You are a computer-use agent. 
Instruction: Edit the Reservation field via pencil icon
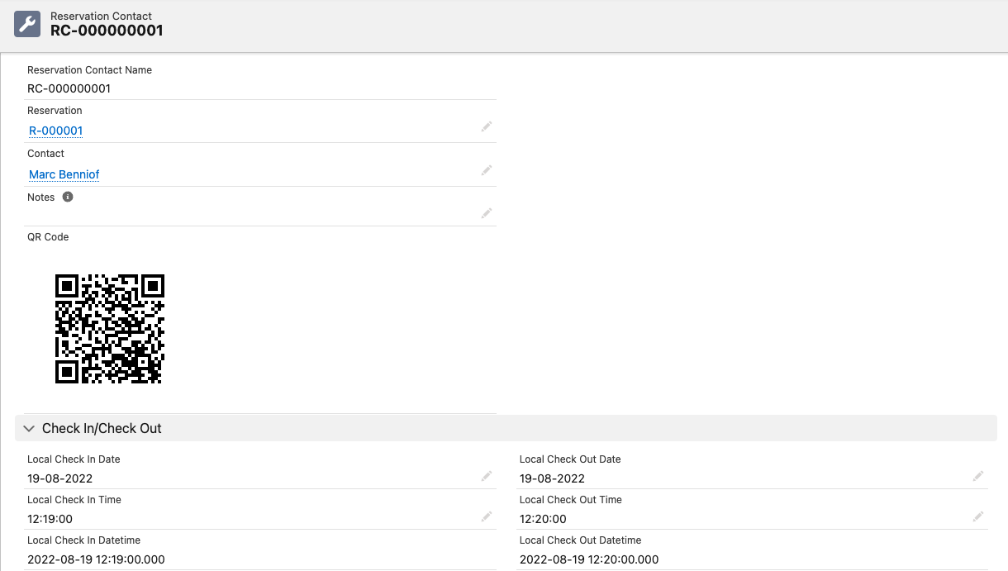tap(487, 126)
